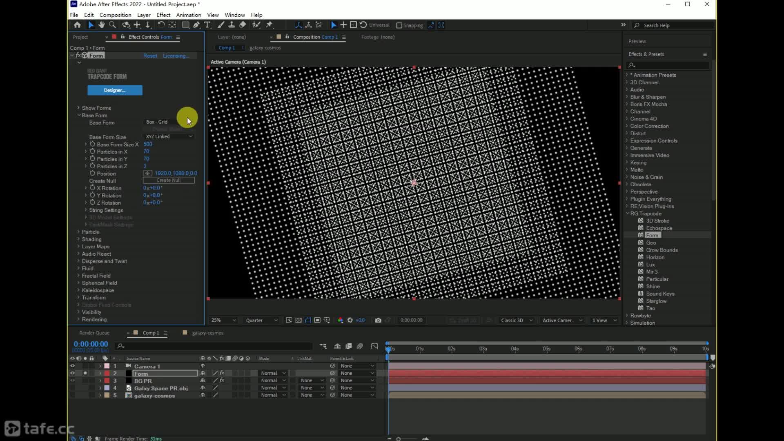
Task: Open Show Channel color management icon
Action: (x=340, y=320)
